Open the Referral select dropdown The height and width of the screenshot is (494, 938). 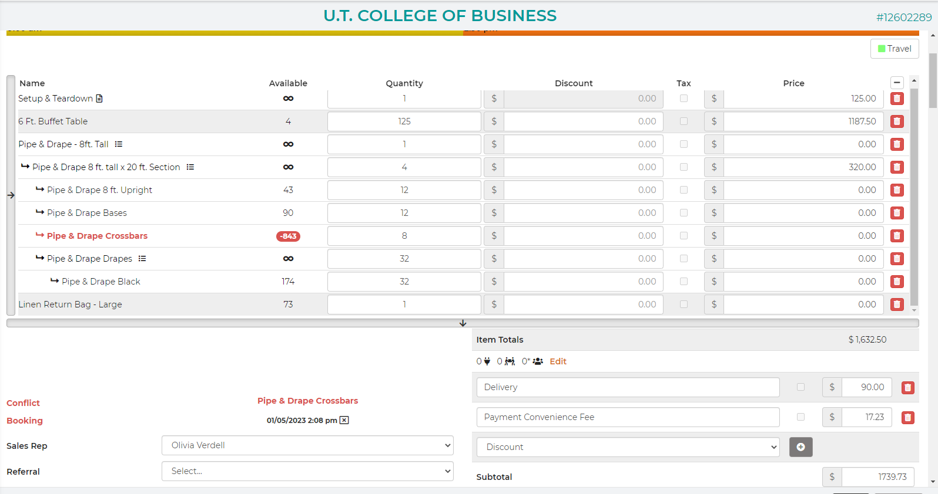(x=307, y=471)
